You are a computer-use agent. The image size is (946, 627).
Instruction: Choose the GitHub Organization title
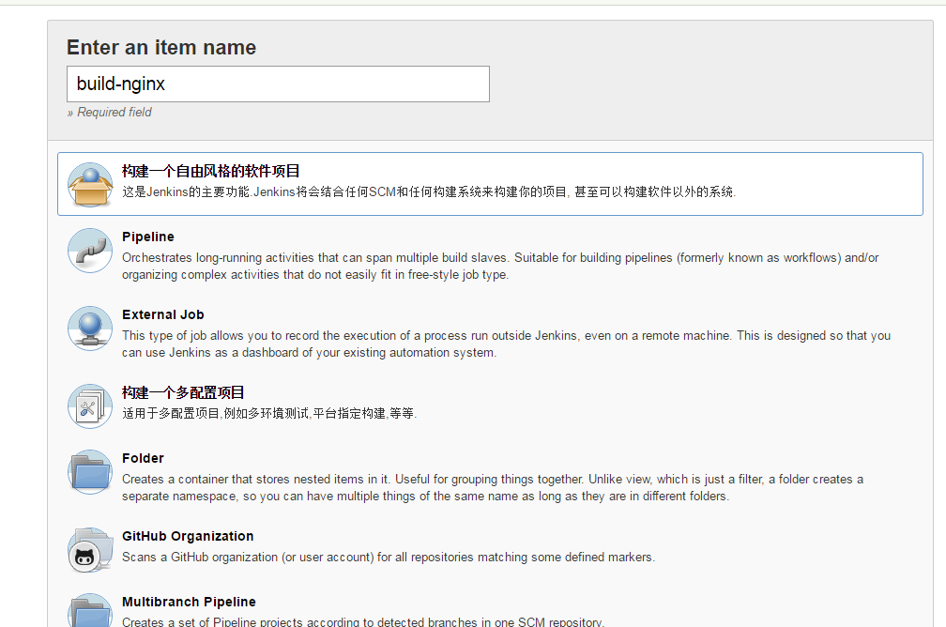[188, 536]
